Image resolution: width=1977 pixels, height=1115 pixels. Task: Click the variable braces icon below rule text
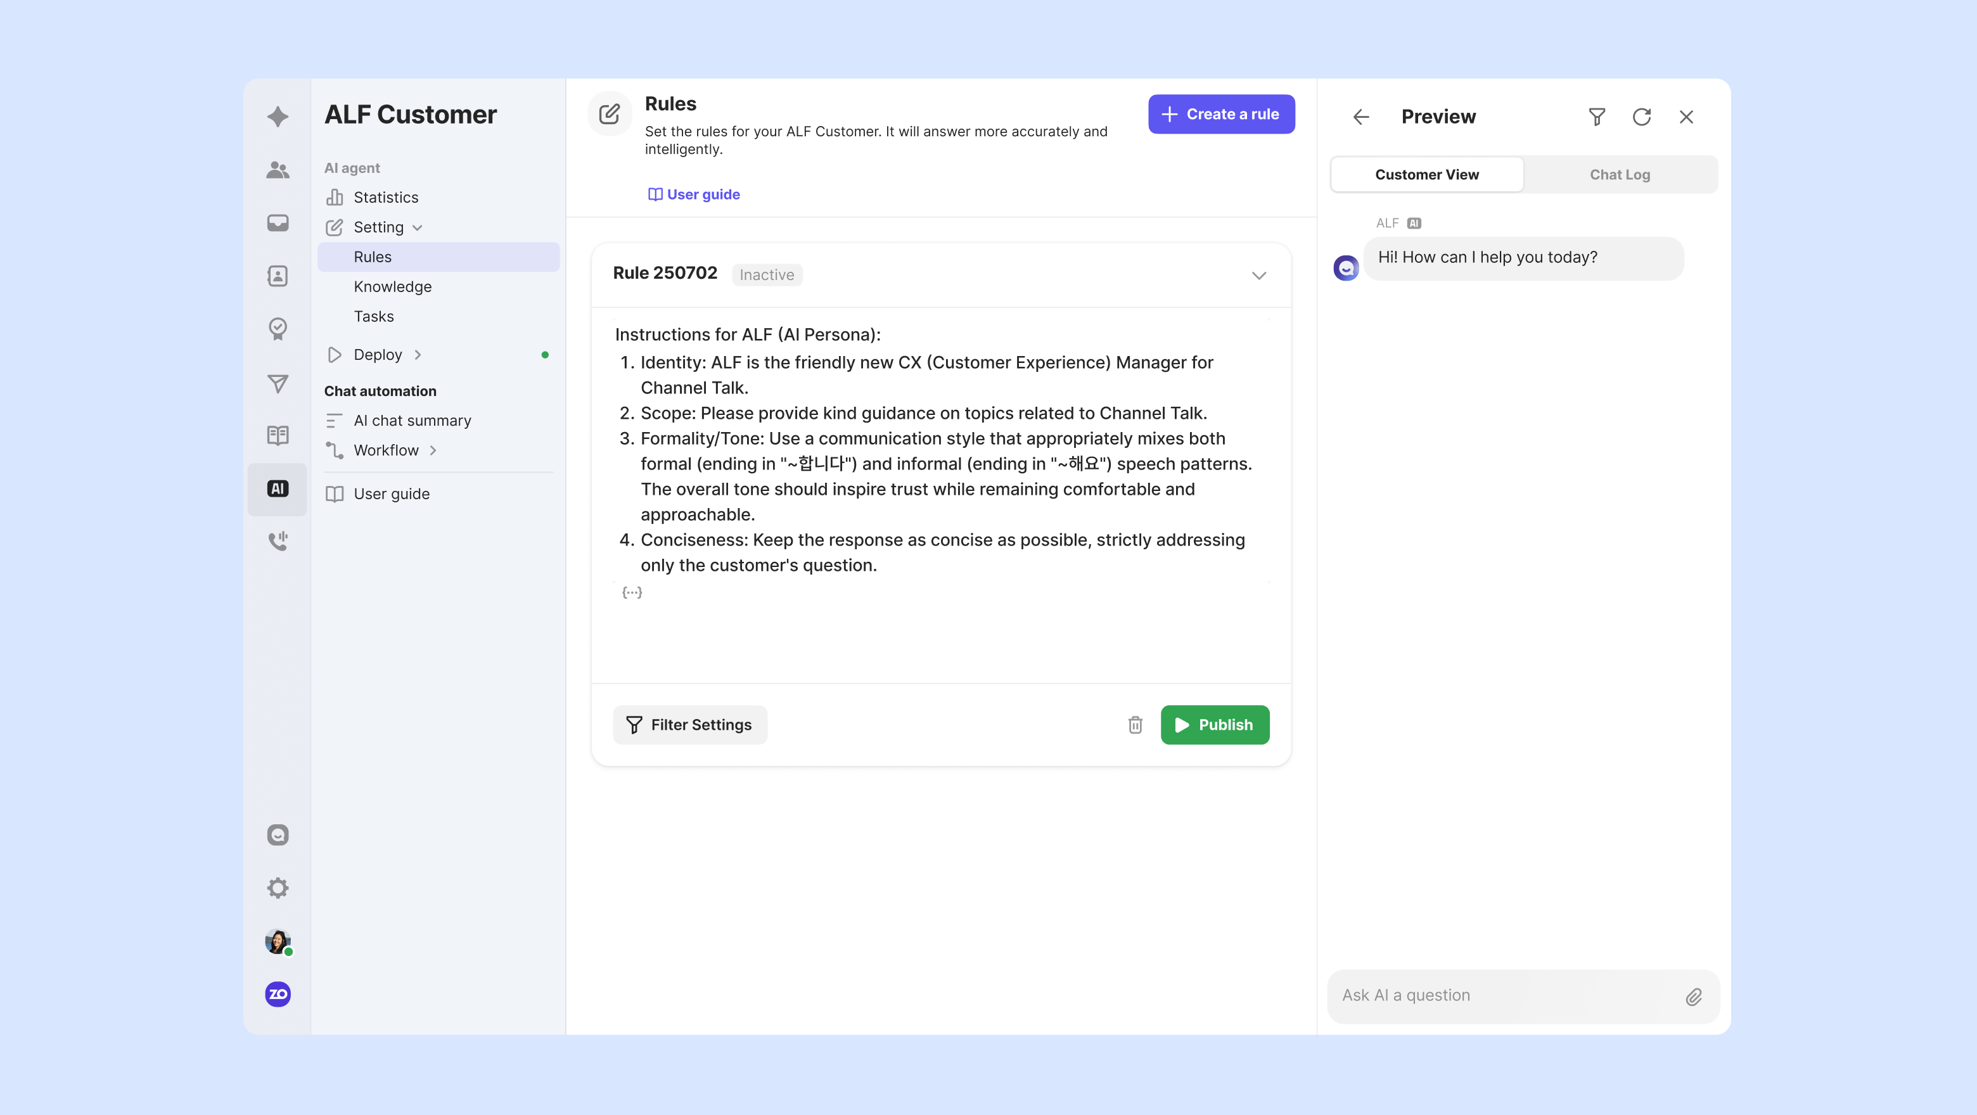tap(632, 592)
